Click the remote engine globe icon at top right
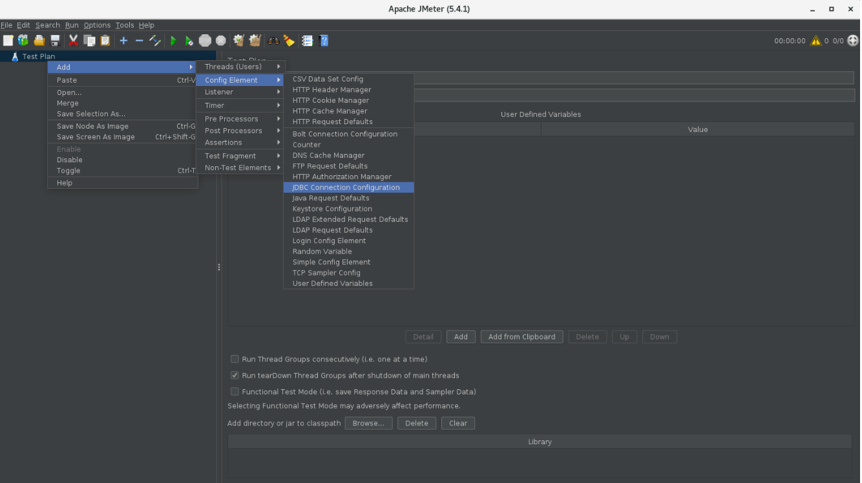Image resolution: width=862 pixels, height=483 pixels. click(853, 41)
